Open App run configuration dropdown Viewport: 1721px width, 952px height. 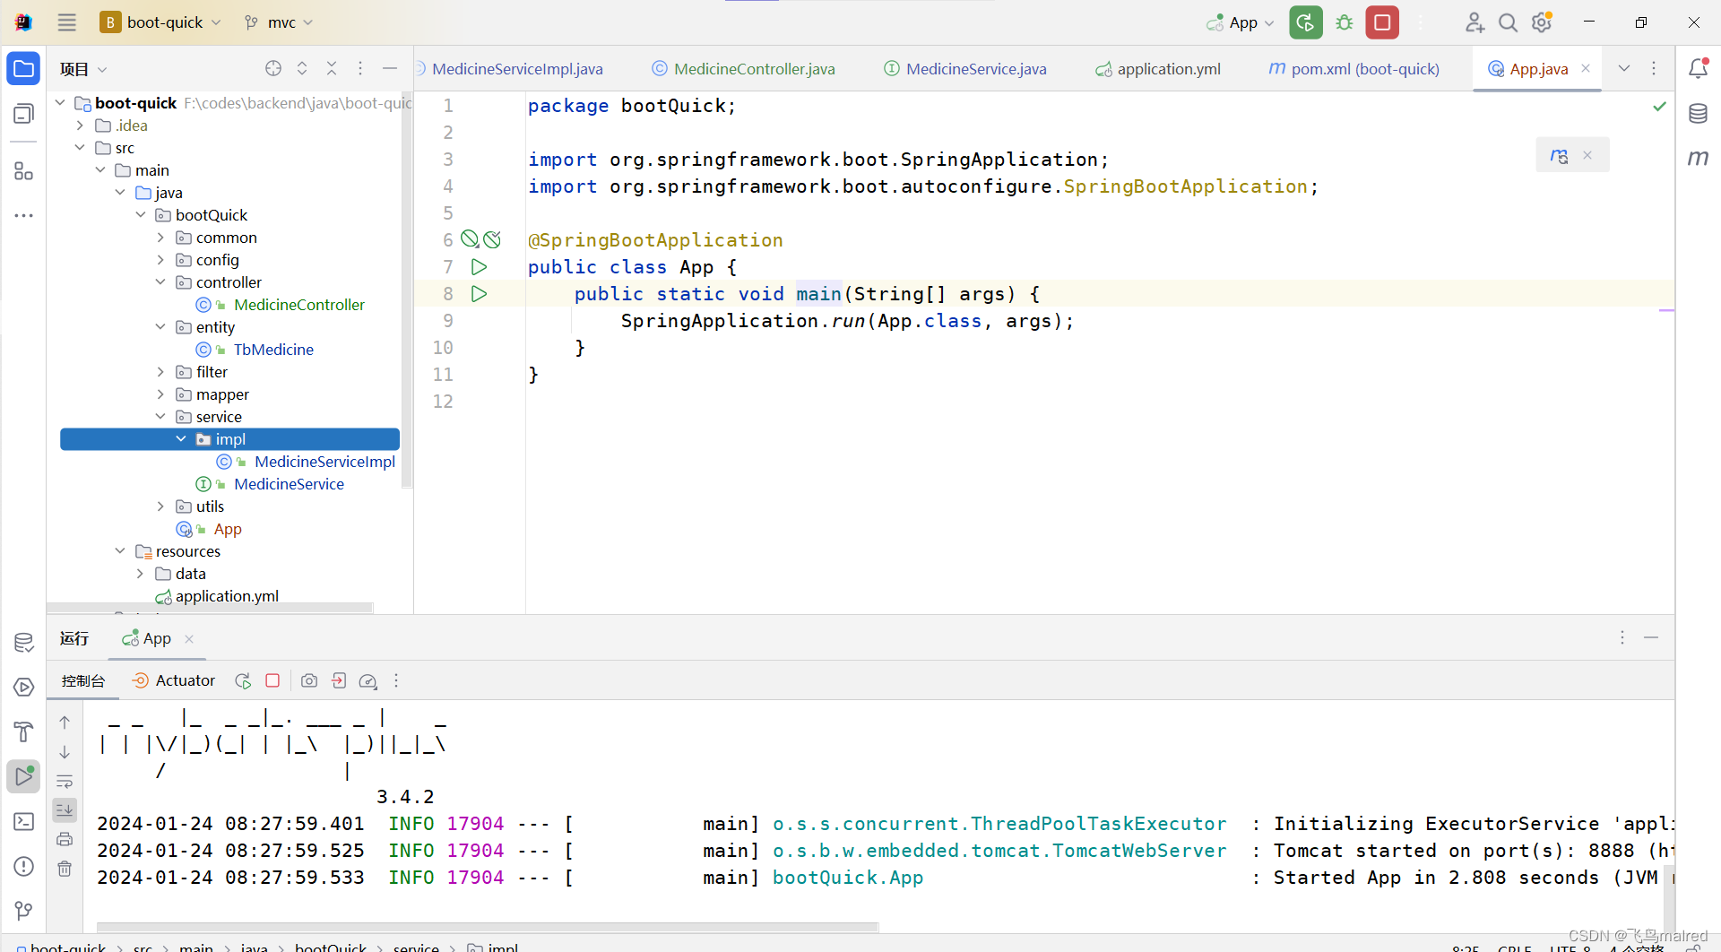pyautogui.click(x=1241, y=22)
